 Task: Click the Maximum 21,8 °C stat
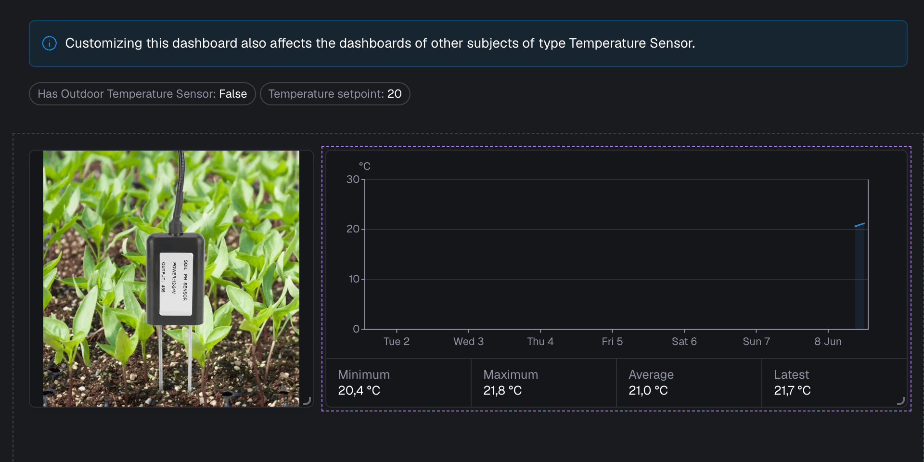(544, 383)
